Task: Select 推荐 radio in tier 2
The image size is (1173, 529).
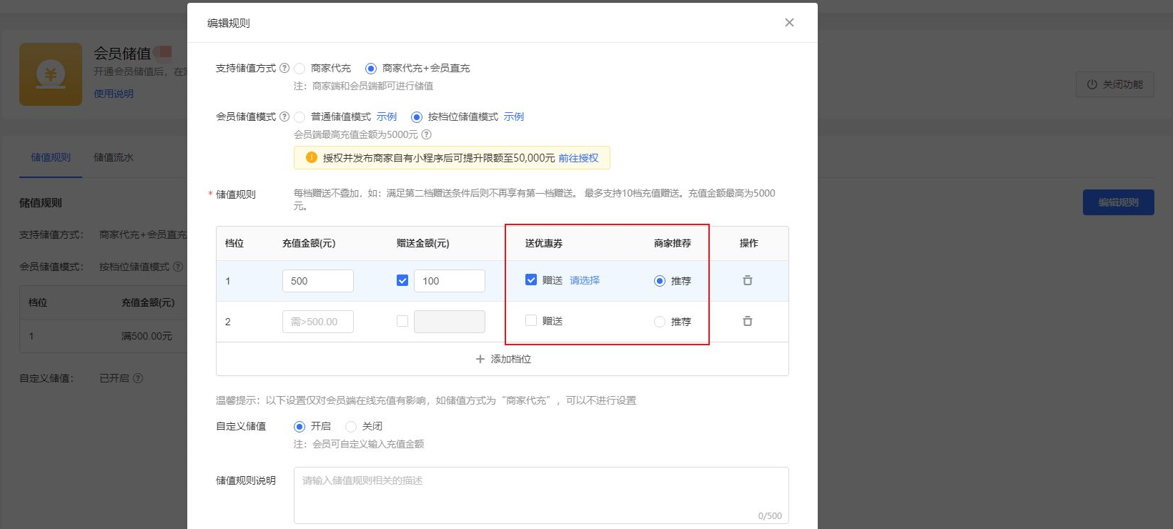Action: click(660, 322)
